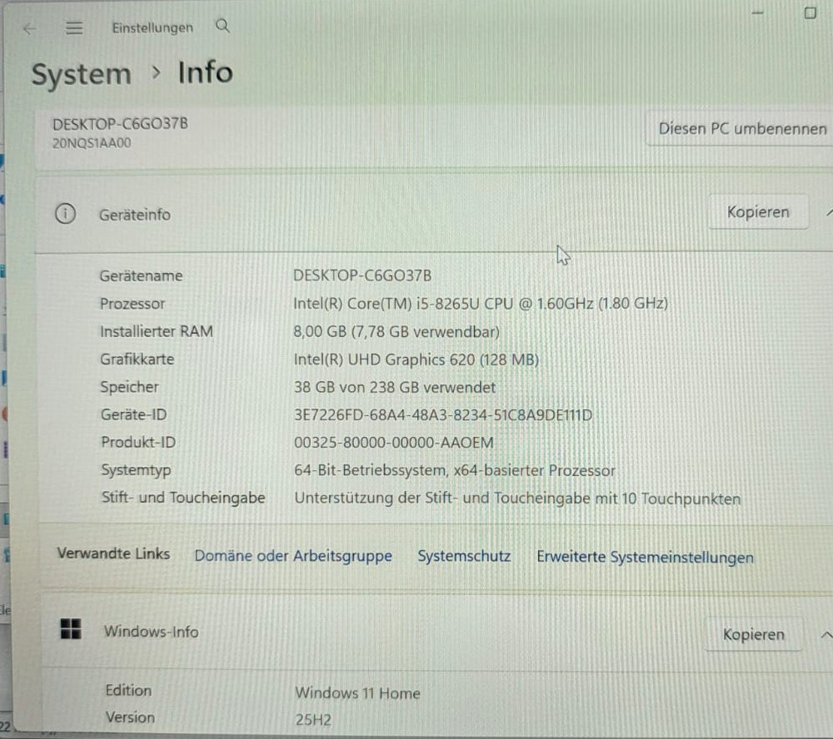Copy device info with Geräteinfo Kopieren button
The height and width of the screenshot is (739, 833).
(758, 212)
